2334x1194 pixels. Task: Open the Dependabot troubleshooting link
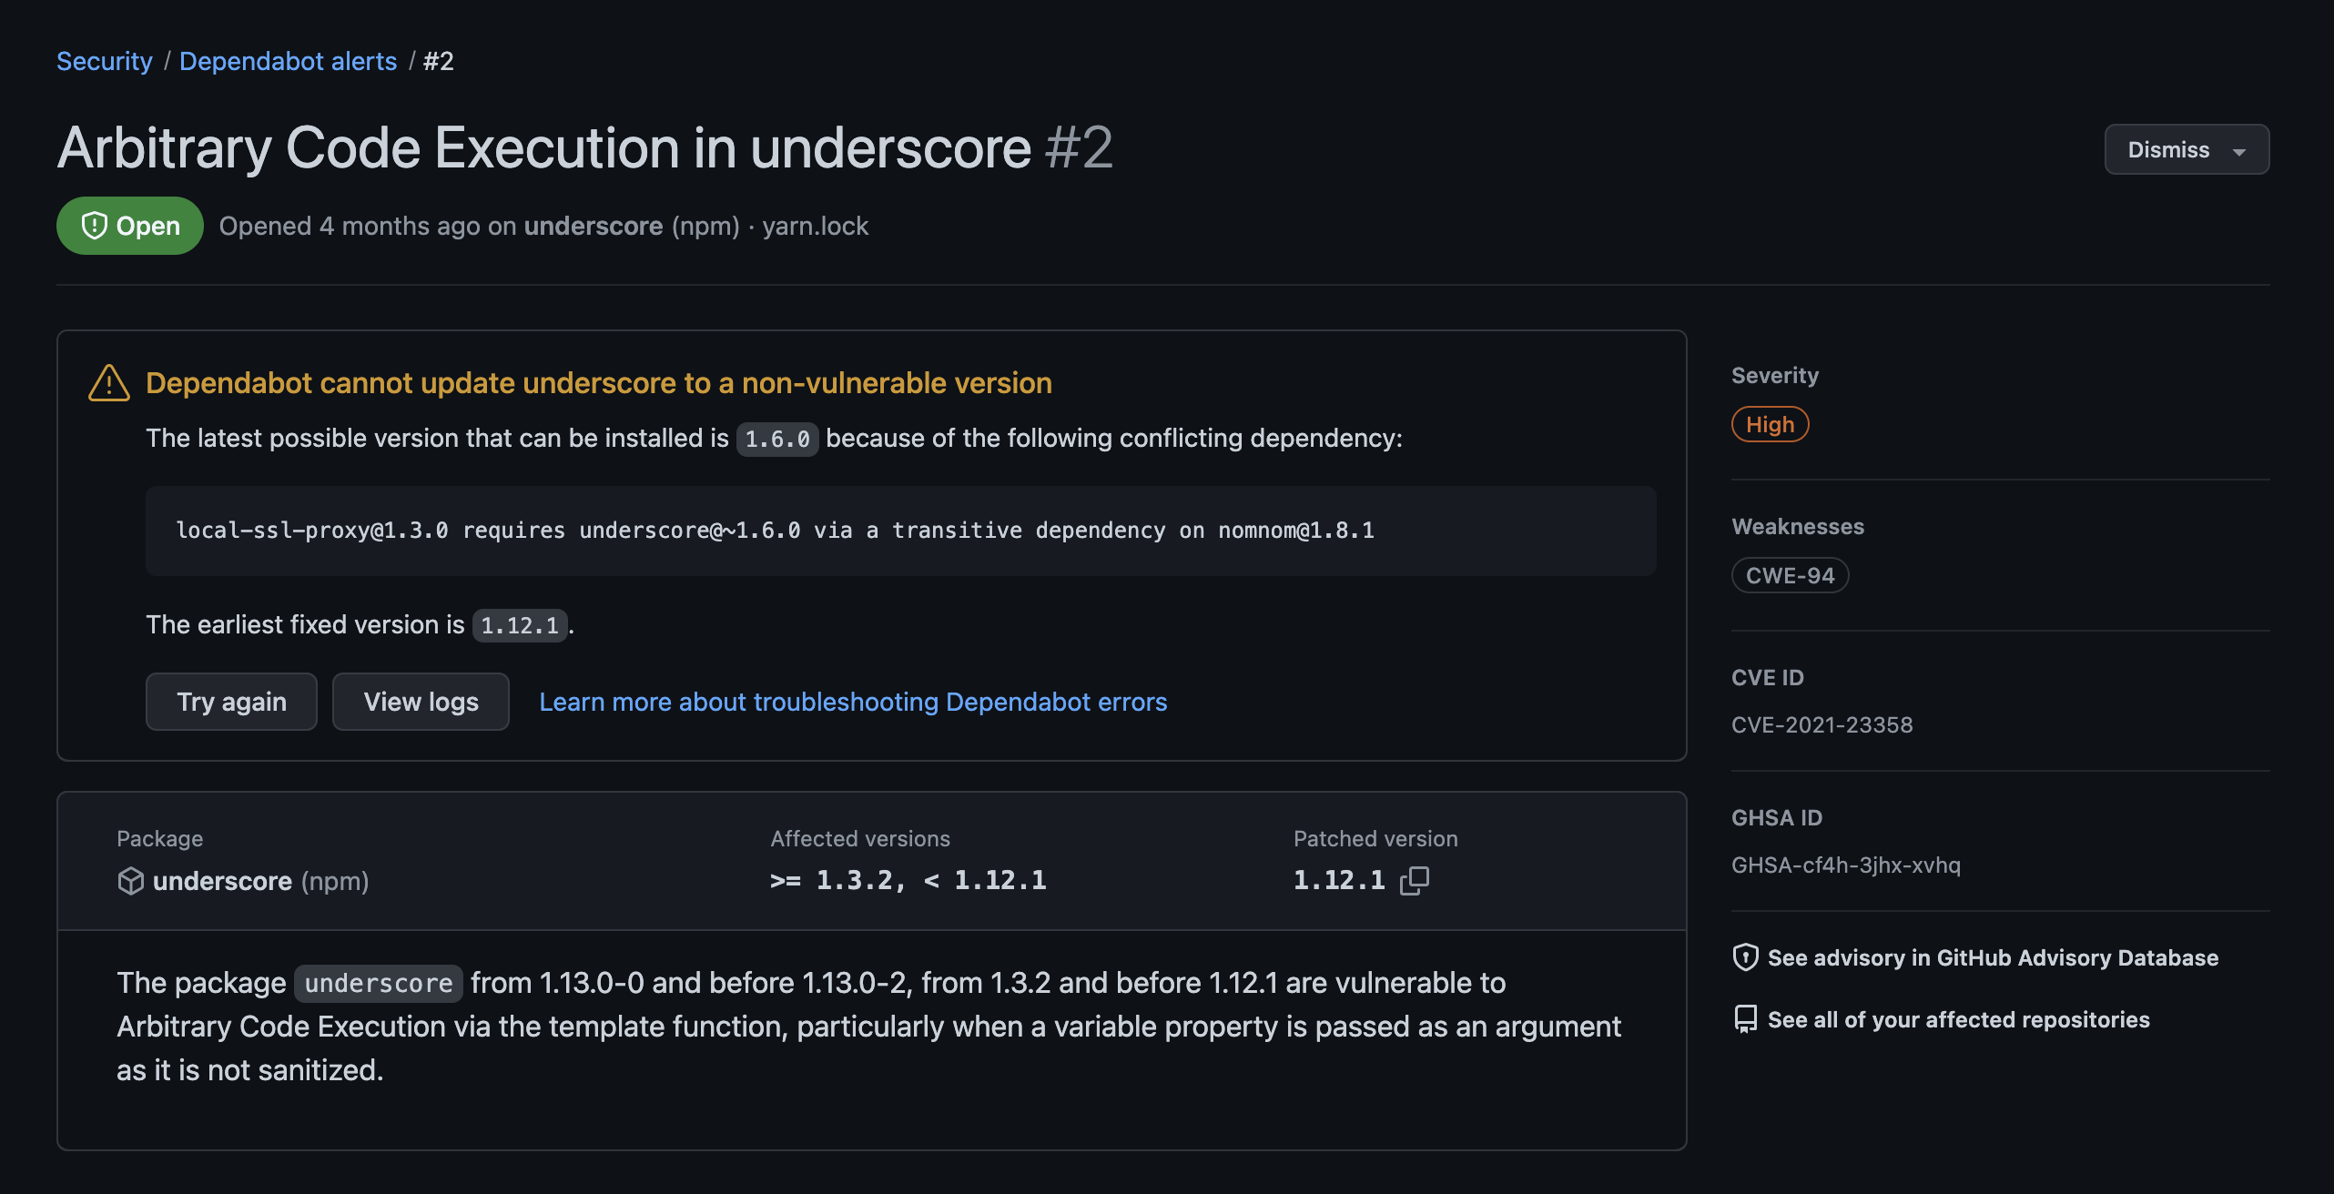[853, 701]
